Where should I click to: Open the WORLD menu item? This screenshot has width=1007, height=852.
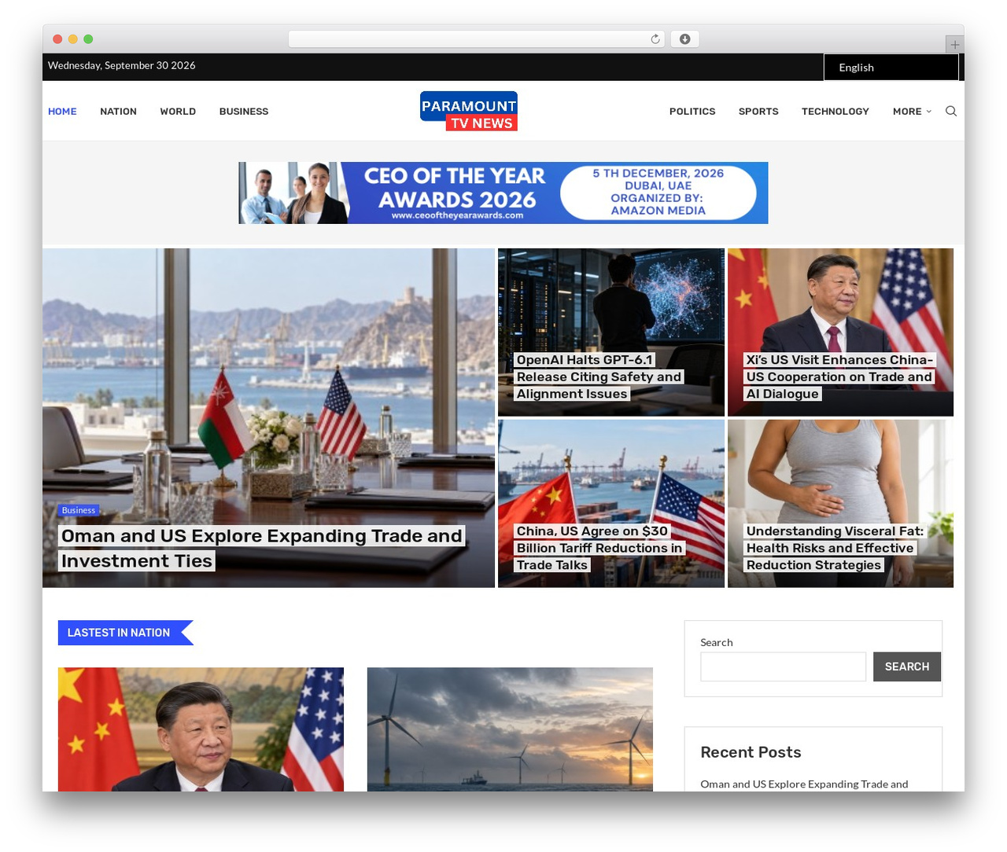point(178,112)
